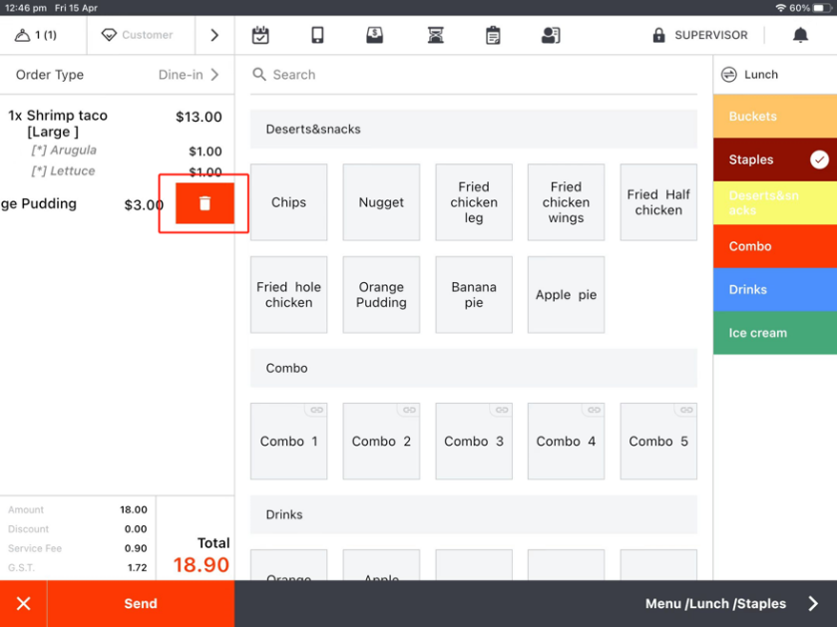Expand the arrow next to Customer

tap(214, 36)
